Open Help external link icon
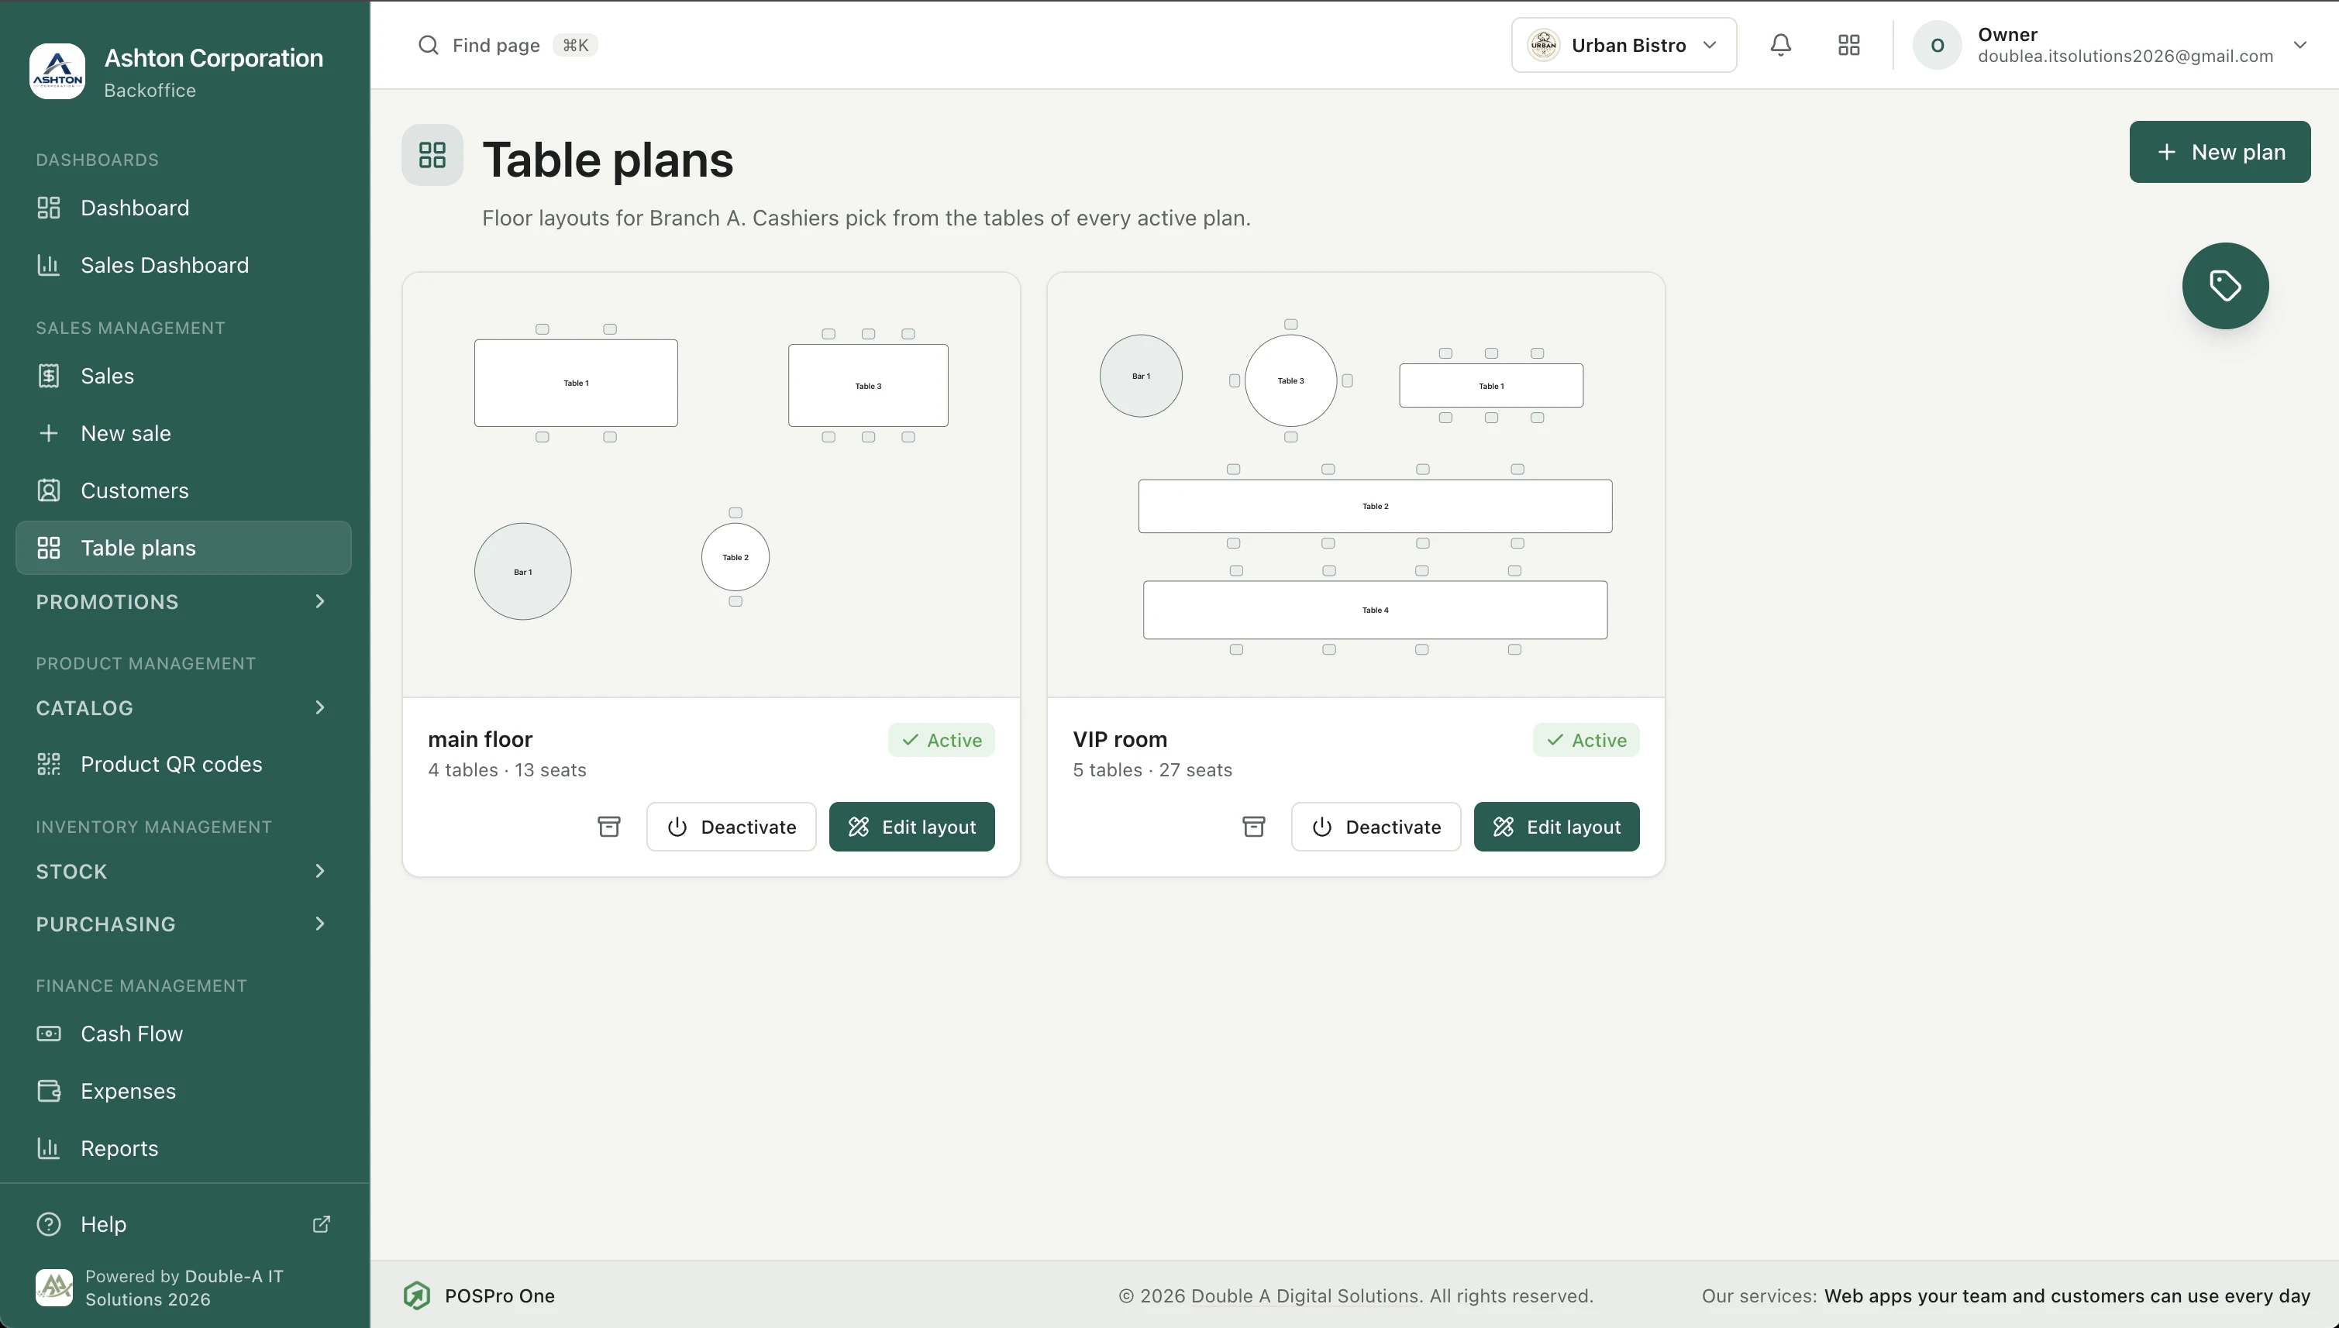Screen dimensions: 2339x1328 click(x=321, y=1224)
